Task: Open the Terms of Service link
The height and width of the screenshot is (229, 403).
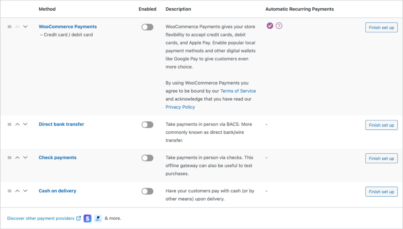Action: click(238, 91)
